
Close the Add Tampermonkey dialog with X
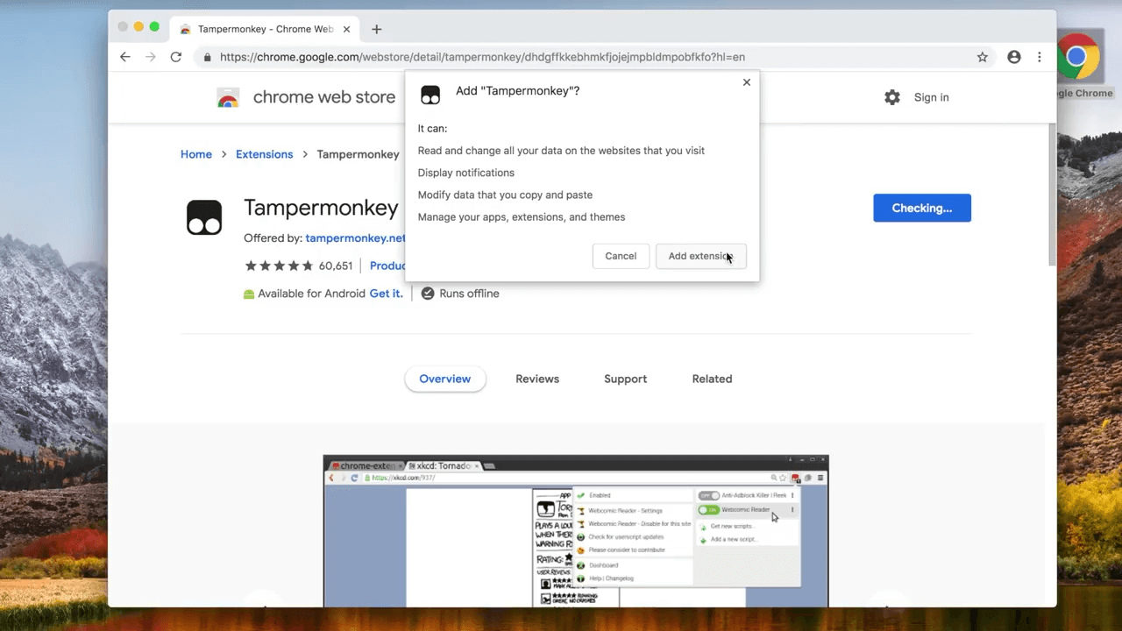coord(747,82)
